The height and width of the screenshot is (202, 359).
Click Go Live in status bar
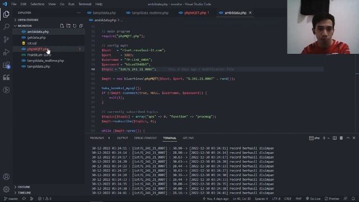[313, 199]
